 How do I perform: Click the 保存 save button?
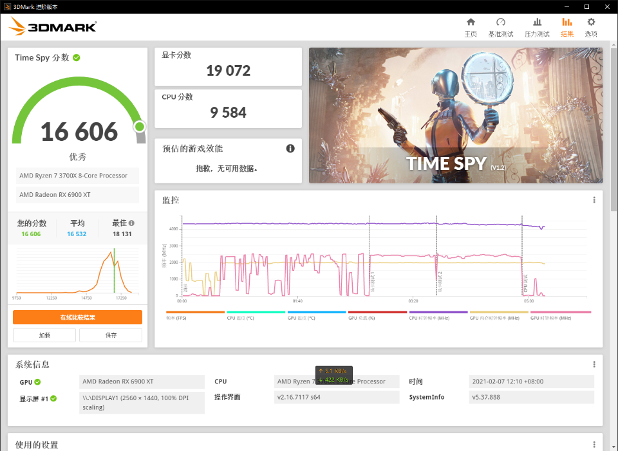(x=111, y=335)
